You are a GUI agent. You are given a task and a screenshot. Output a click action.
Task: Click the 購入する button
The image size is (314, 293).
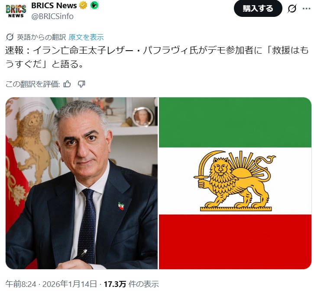pyautogui.click(x=258, y=9)
